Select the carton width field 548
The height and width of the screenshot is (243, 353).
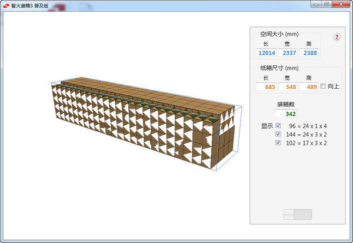(x=287, y=86)
